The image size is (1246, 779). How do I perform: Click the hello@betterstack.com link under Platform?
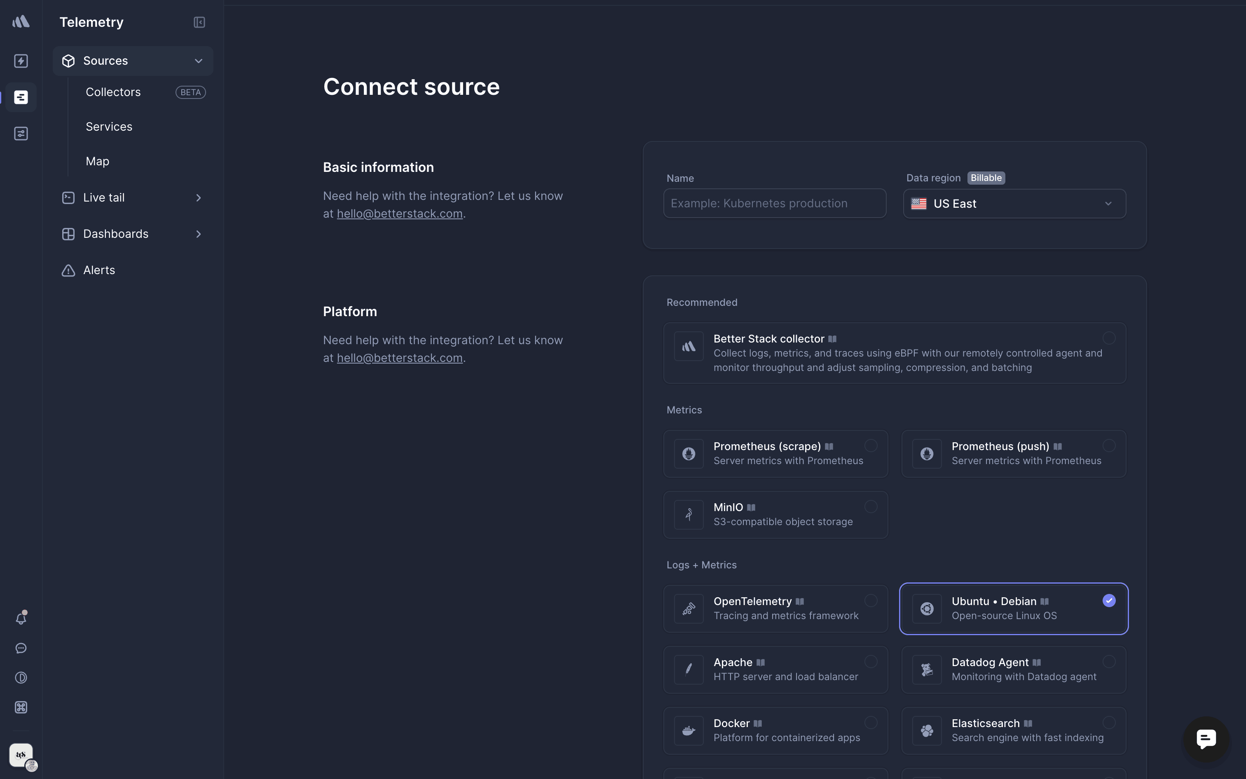(400, 358)
